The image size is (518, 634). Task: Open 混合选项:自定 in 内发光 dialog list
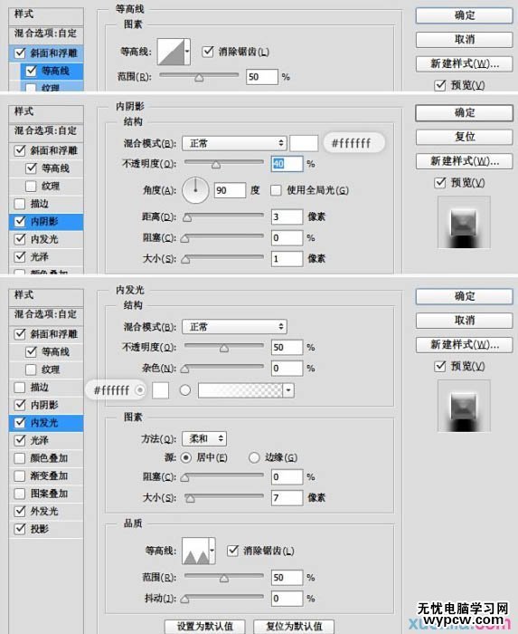[x=46, y=314]
